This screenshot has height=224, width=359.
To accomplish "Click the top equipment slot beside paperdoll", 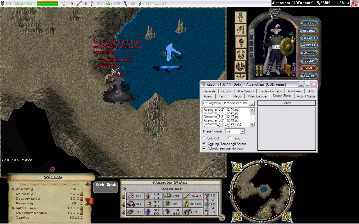I will 251,31.
